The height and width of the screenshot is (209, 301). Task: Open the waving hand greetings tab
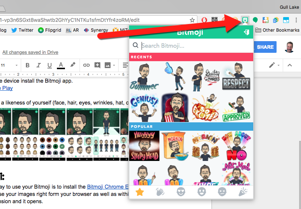click(x=160, y=192)
